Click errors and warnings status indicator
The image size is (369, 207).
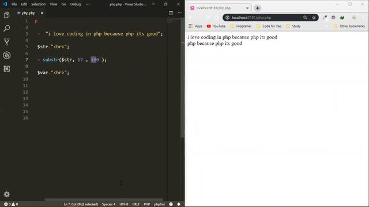pyautogui.click(x=11, y=204)
